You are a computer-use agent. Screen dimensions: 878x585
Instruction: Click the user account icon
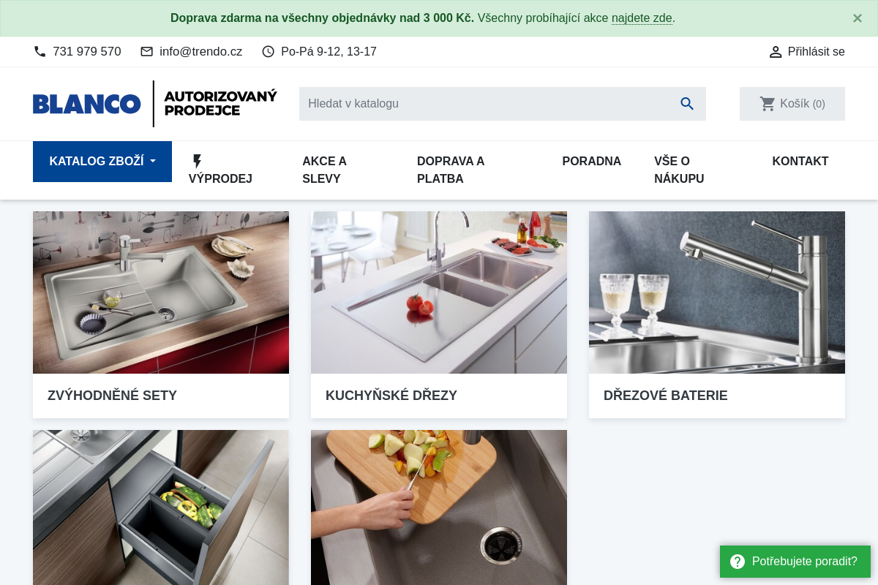pyautogui.click(x=776, y=52)
